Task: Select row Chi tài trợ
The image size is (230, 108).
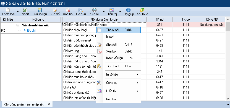Action: pyautogui.click(x=70, y=87)
